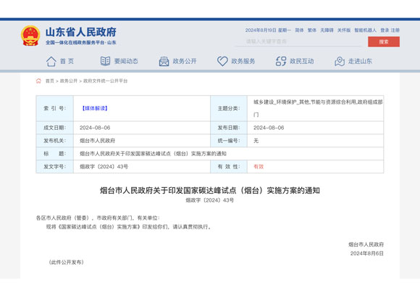Open the 智能机器人 assistant
Viewport: 420px width, 288px height.
point(366,30)
